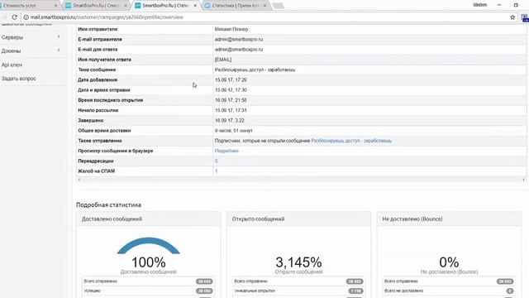Viewport: 529px width, 298px height.
Task: Click Всего отправлено badge in Открыто card
Action: (x=355, y=281)
